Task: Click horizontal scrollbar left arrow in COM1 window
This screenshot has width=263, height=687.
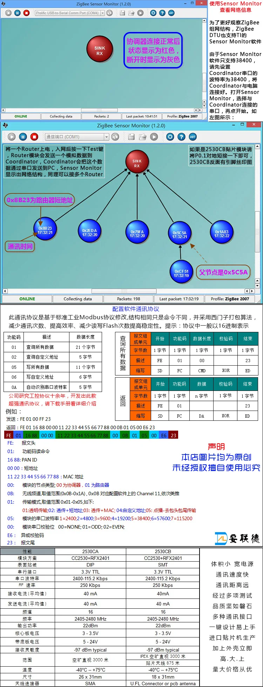Action: point(5,291)
